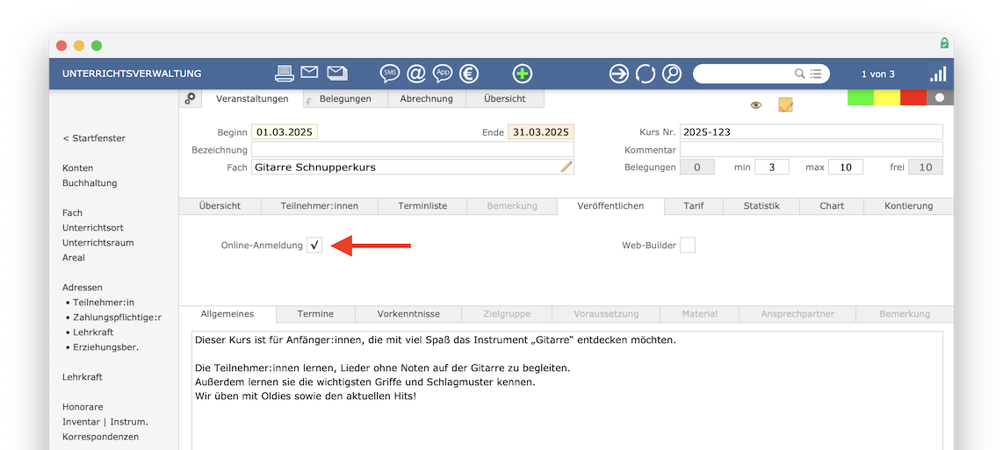Click the magnifier search-mode icon
The image size is (1003, 450).
672,74
